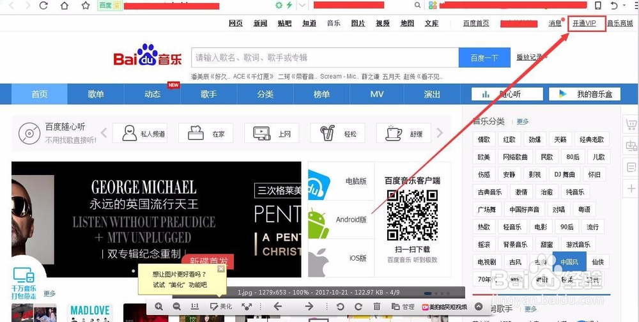This screenshot has width=639, height=322.
Task: Click the shopping cart sidebar icon
Action: coord(631,124)
